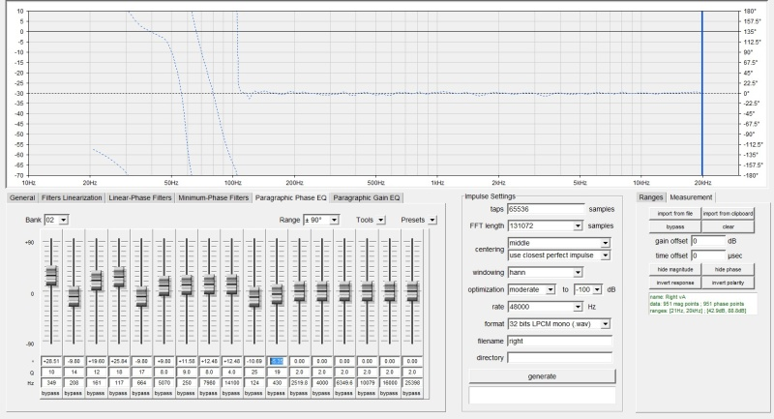Image resolution: width=774 pixels, height=419 pixels.
Task: Open the Filters Linearization tab
Action: [71, 197]
